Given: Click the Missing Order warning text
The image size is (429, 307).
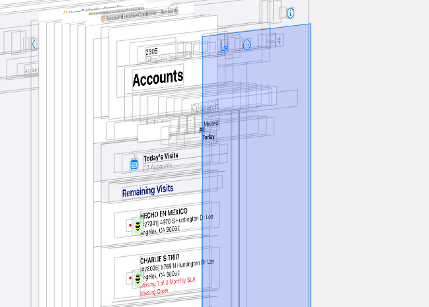Looking at the screenshot, I should [x=154, y=292].
